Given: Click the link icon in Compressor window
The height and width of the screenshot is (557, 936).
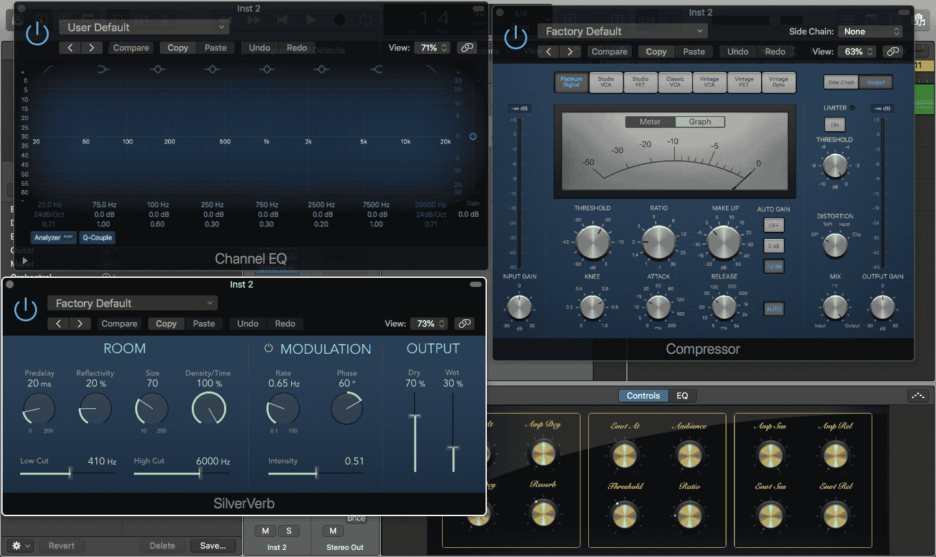Looking at the screenshot, I should [x=893, y=51].
